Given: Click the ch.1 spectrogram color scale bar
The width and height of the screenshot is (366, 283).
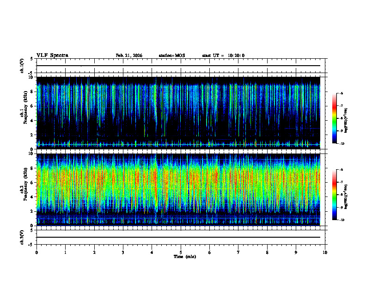Looking at the screenshot, I should click(335, 118).
